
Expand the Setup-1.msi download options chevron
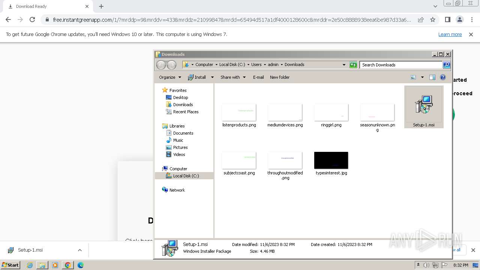[x=79, y=250]
